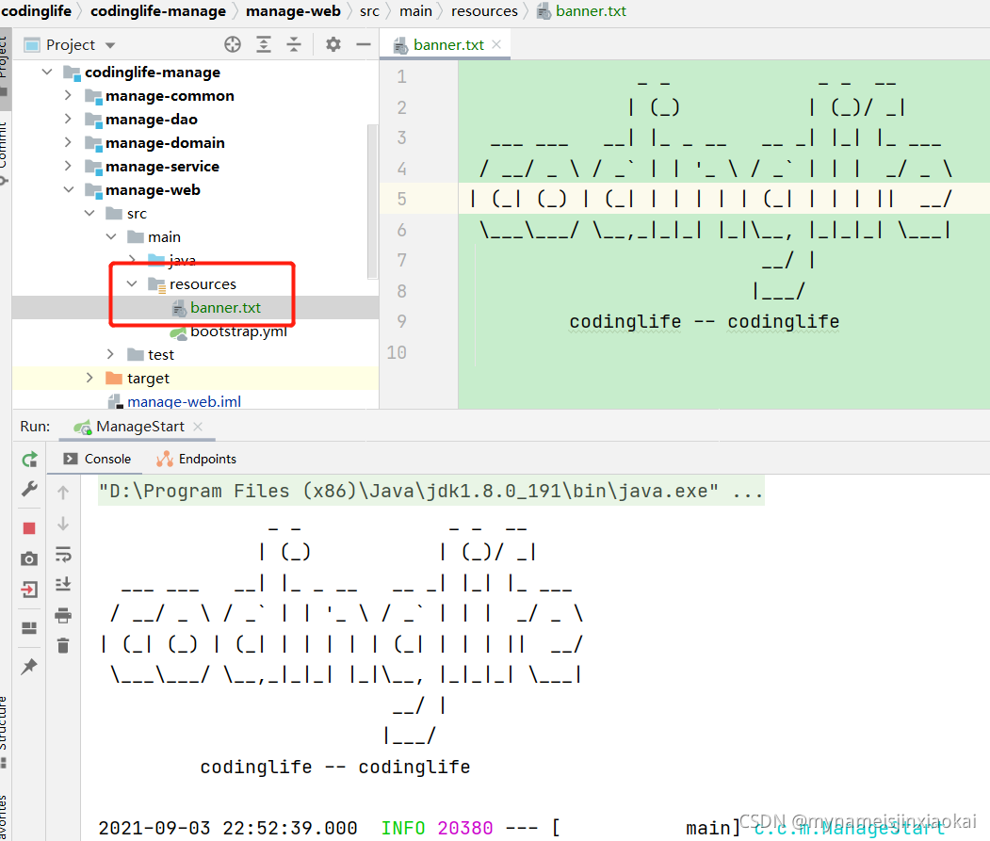Jump down the stack trace arrow
This screenshot has width=990, height=841.
[63, 524]
